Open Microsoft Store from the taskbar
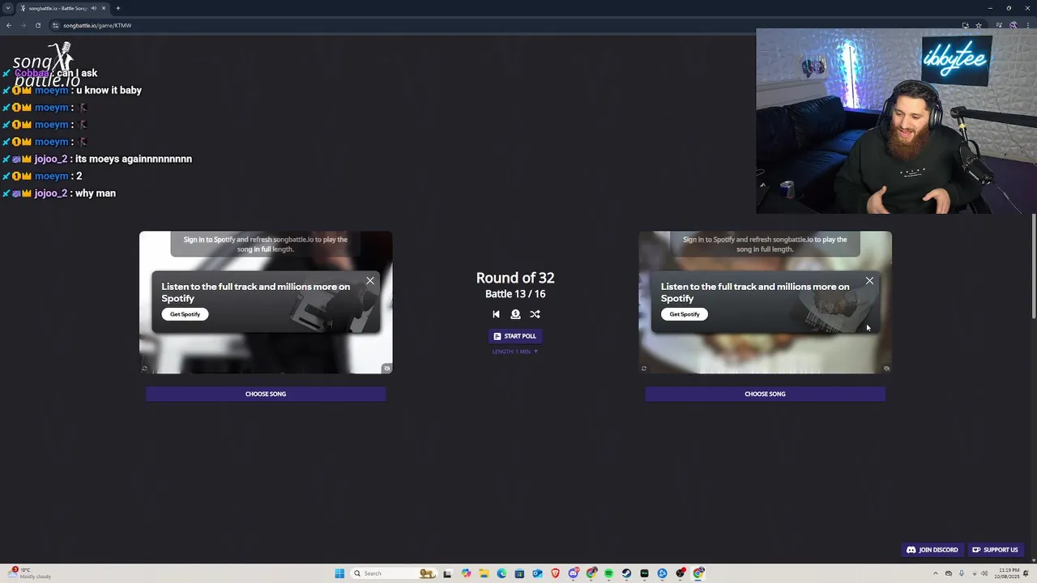 (519, 573)
